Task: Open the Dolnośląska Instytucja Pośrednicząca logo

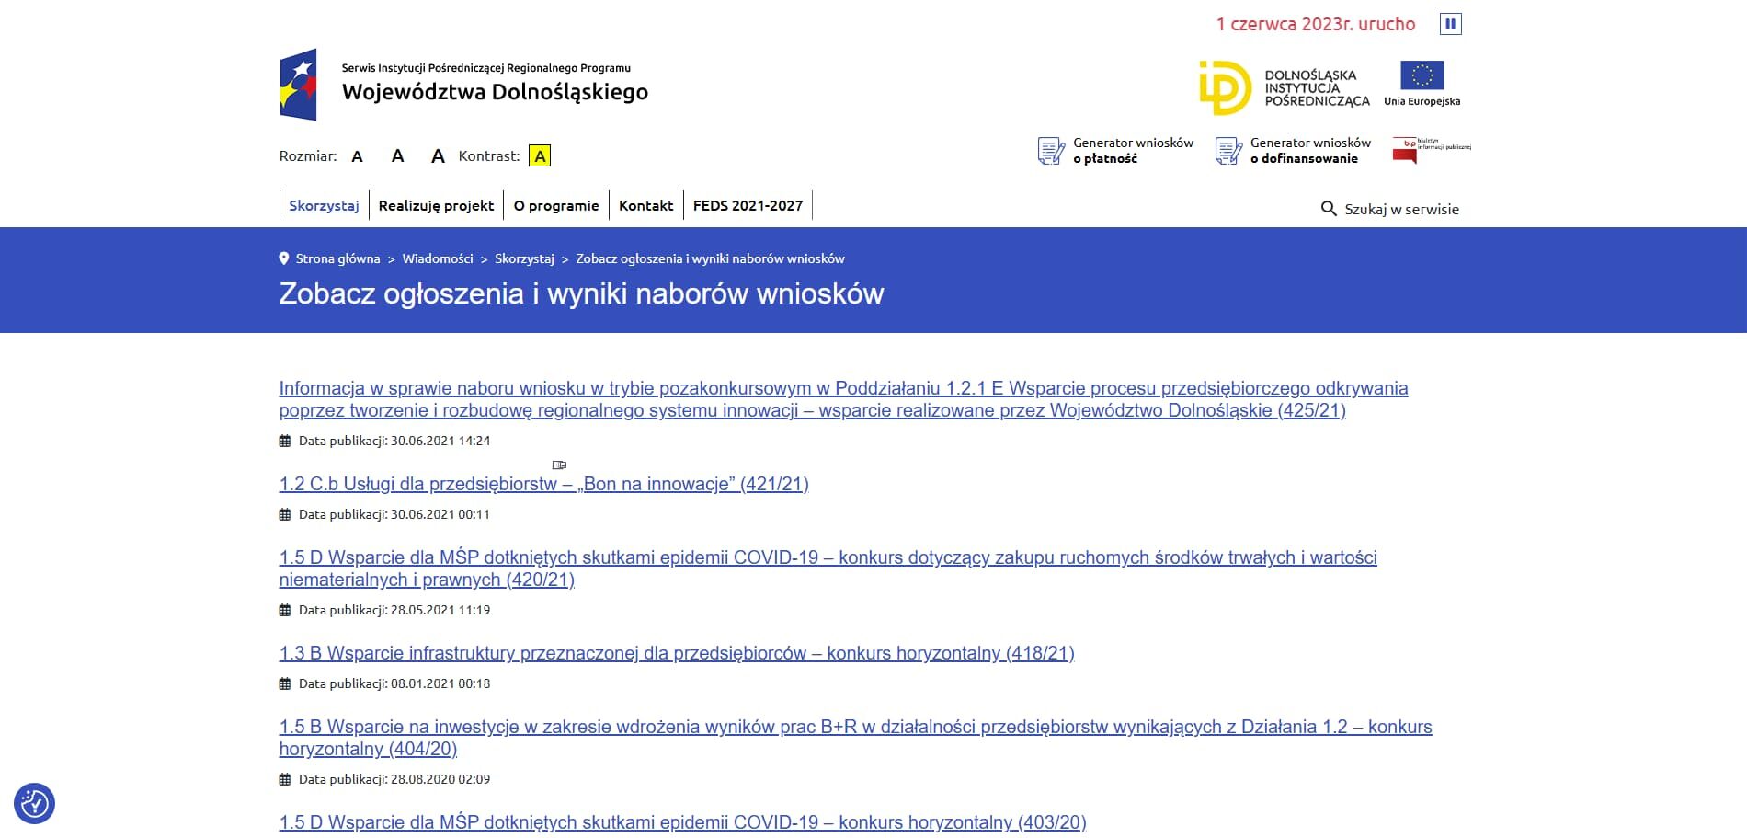Action: pos(1284,87)
